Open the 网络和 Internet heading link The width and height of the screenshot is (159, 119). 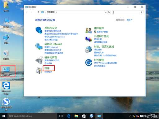pos(53,44)
